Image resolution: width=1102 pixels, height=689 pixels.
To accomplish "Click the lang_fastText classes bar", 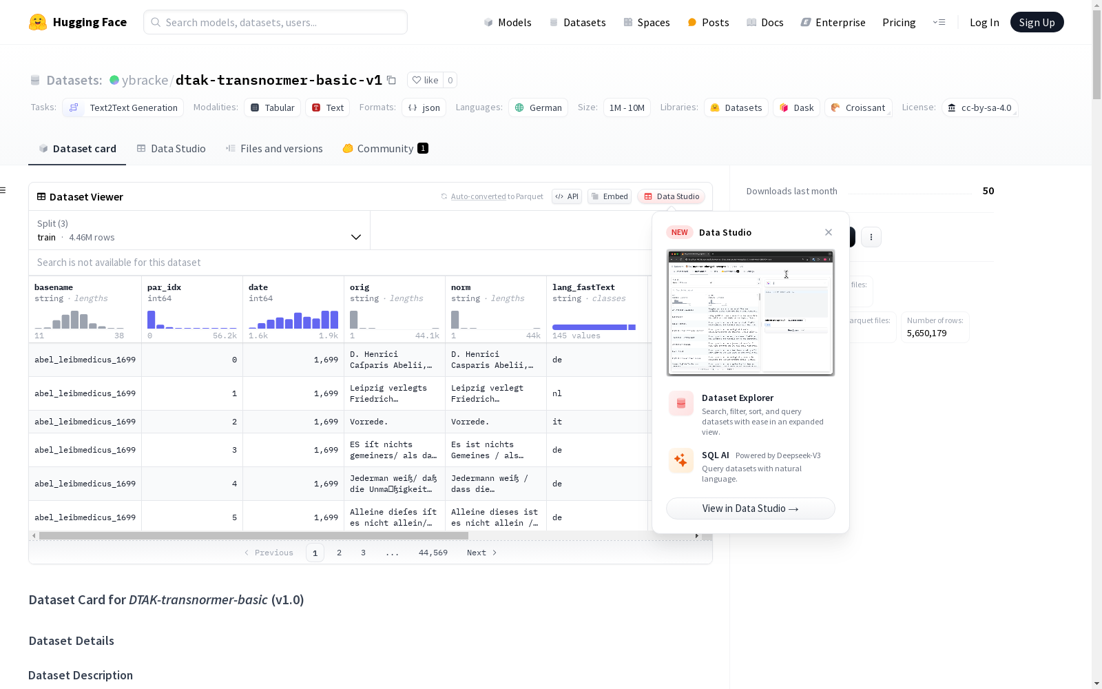I will pyautogui.click(x=594, y=327).
